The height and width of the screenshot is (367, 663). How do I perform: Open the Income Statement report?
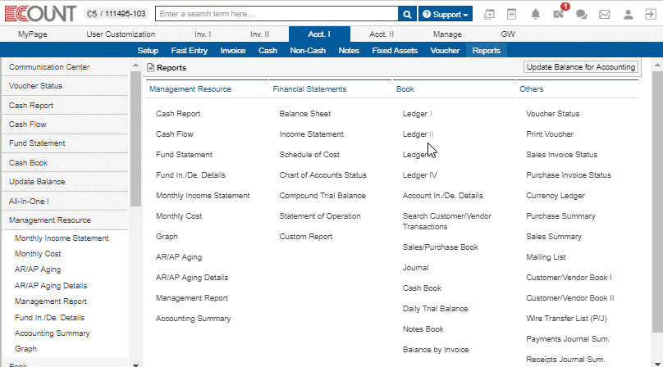coord(311,134)
